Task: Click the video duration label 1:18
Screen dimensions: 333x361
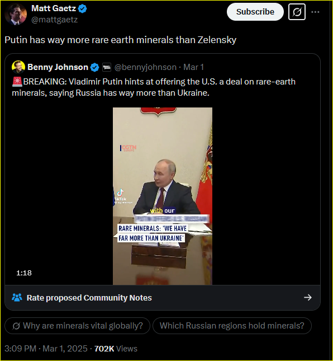Action: click(24, 273)
